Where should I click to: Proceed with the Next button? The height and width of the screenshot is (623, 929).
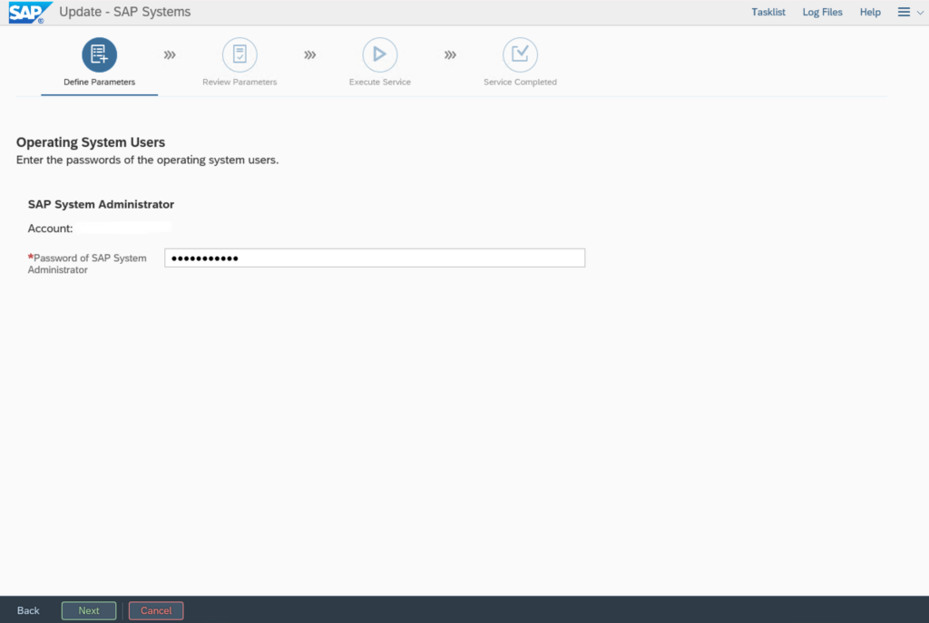pyautogui.click(x=89, y=610)
